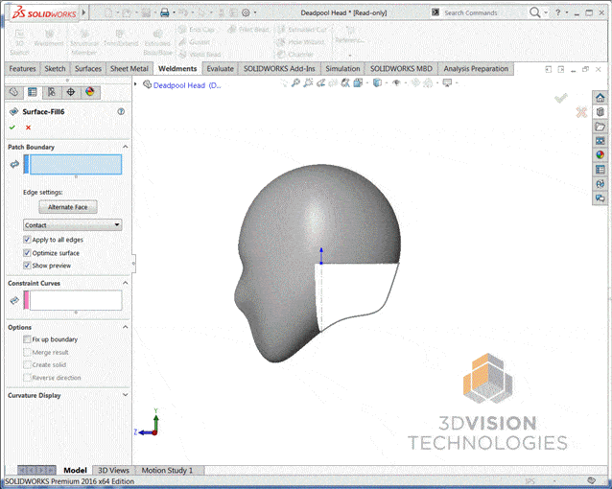Open the Display Style cube icon

(x=377, y=82)
